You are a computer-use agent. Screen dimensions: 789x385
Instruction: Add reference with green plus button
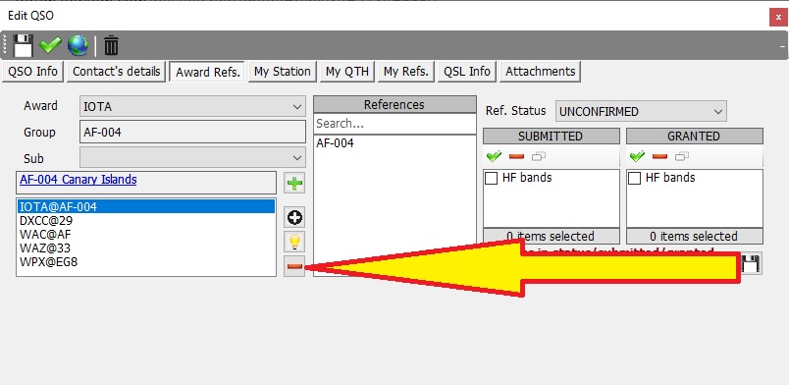coord(294,183)
